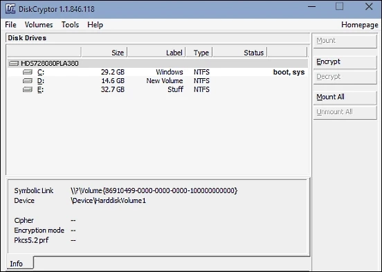Click the Stuff volume label
This screenshot has height=272, width=382.
175,90
